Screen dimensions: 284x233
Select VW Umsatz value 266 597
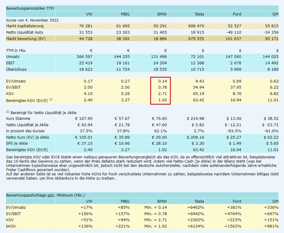[x=84, y=56]
